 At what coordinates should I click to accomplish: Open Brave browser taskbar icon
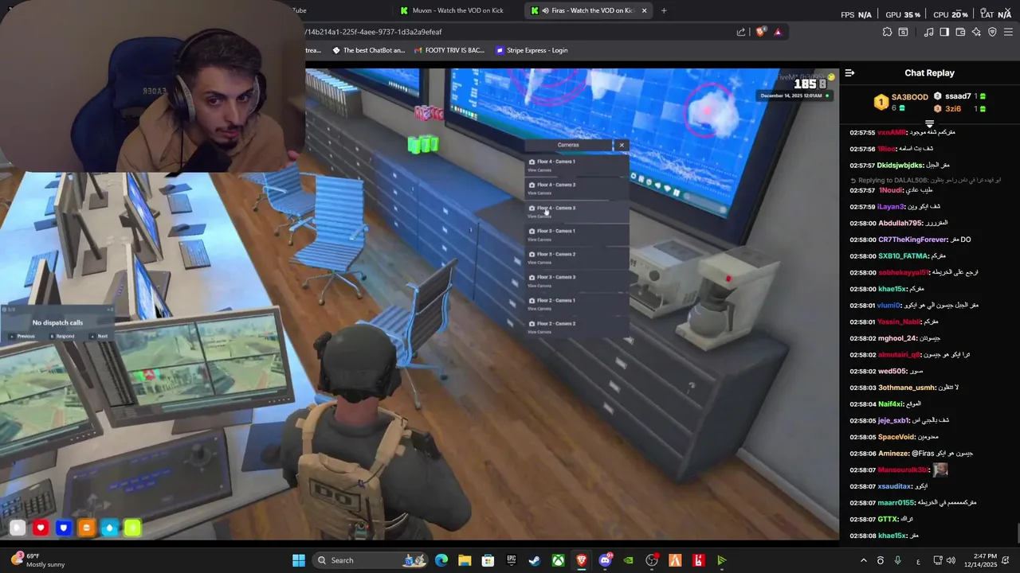[582, 560]
